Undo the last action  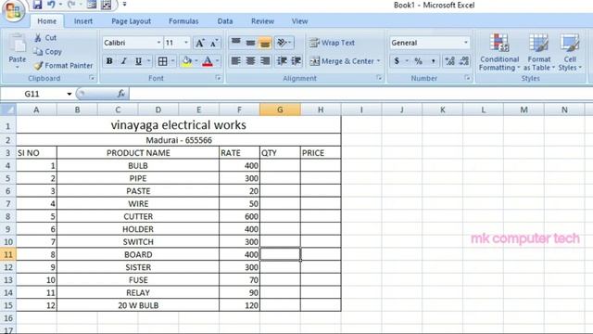coord(51,5)
